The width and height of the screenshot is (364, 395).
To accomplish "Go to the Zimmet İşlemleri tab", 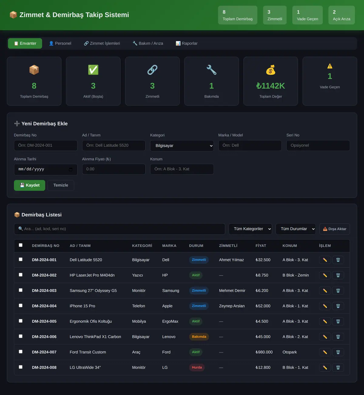I will [x=102, y=43].
